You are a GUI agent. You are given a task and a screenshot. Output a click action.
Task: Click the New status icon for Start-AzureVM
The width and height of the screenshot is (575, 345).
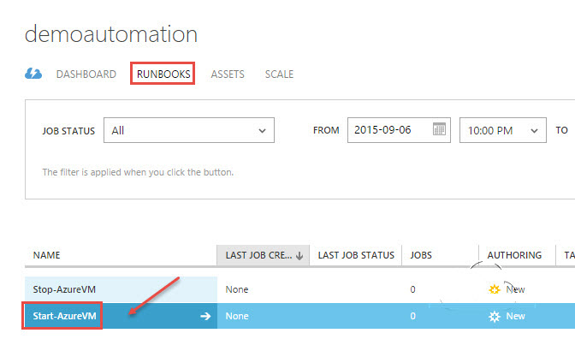[x=495, y=317]
